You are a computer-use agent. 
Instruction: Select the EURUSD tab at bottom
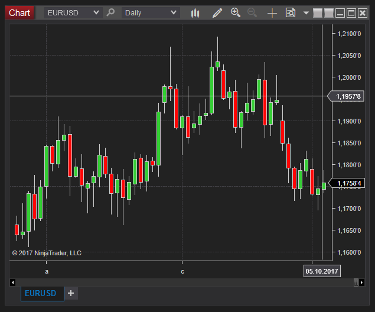point(43,293)
